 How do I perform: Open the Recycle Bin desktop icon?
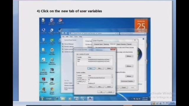coord(43,41)
